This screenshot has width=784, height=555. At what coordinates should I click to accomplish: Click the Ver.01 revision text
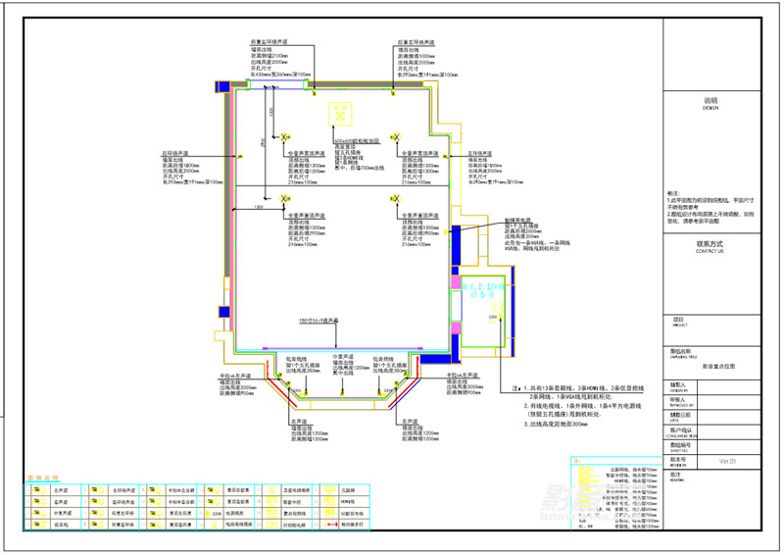point(727,462)
